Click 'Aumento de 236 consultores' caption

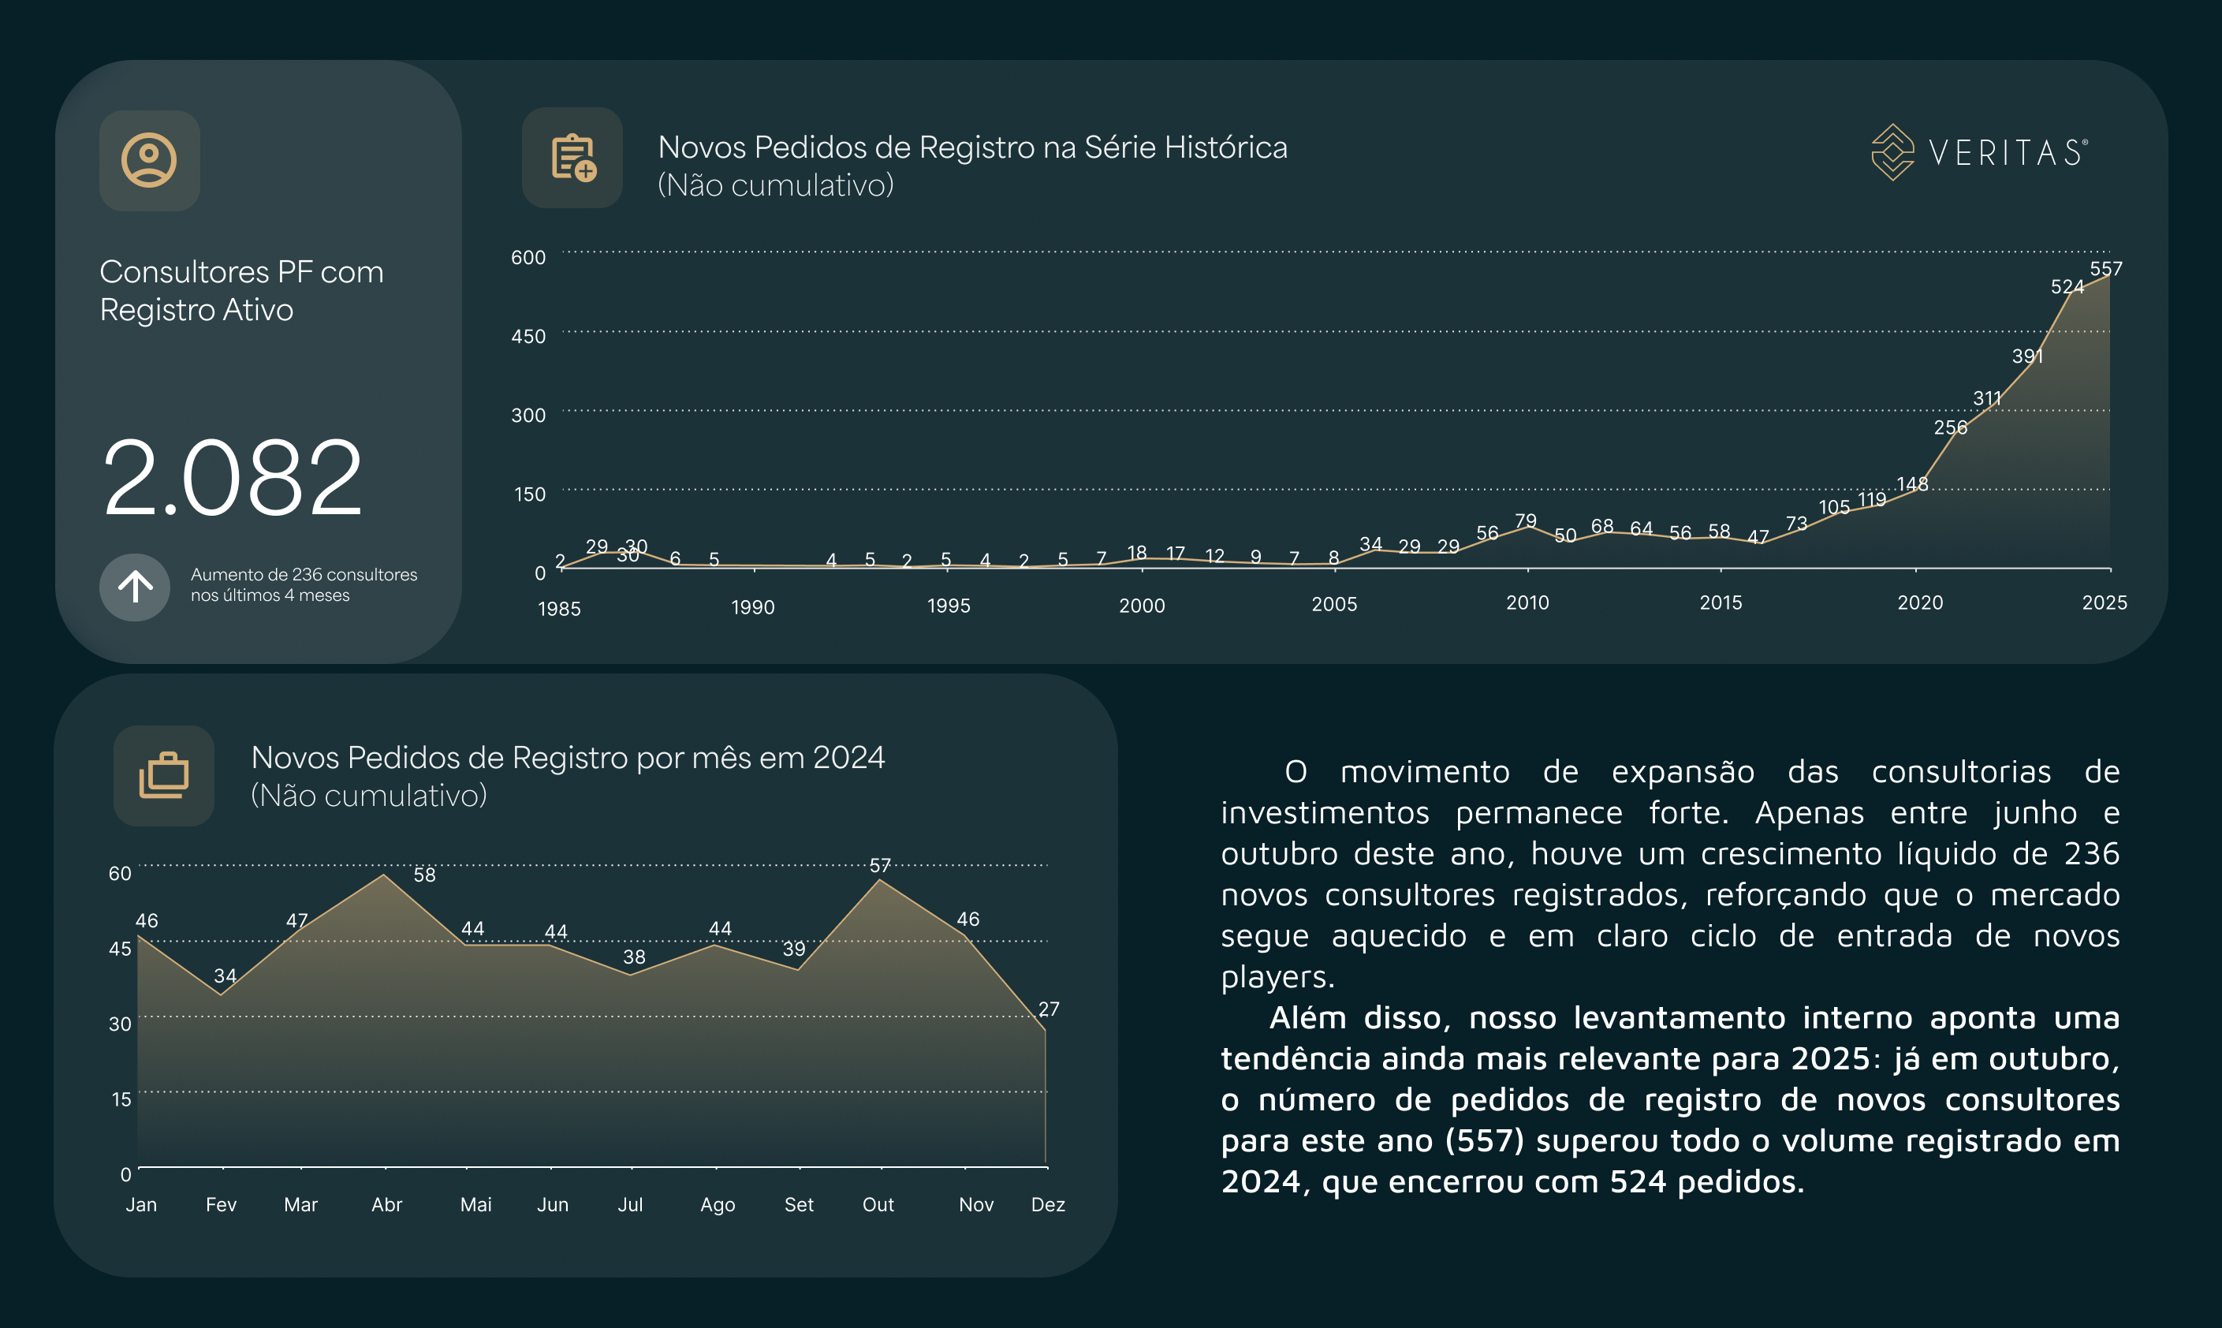pyautogui.click(x=304, y=584)
